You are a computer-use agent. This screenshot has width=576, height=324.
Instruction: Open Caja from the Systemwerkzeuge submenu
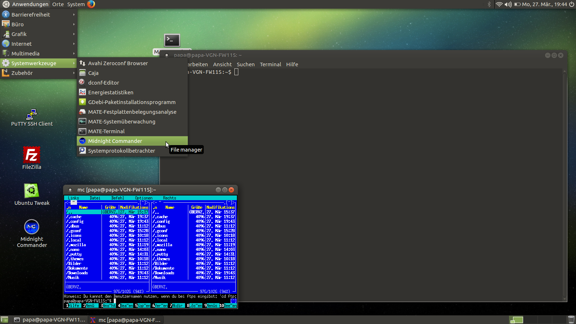[132, 73]
